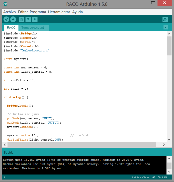
Task: Close the Arduino window
Action: pyautogui.click(x=164, y=3)
